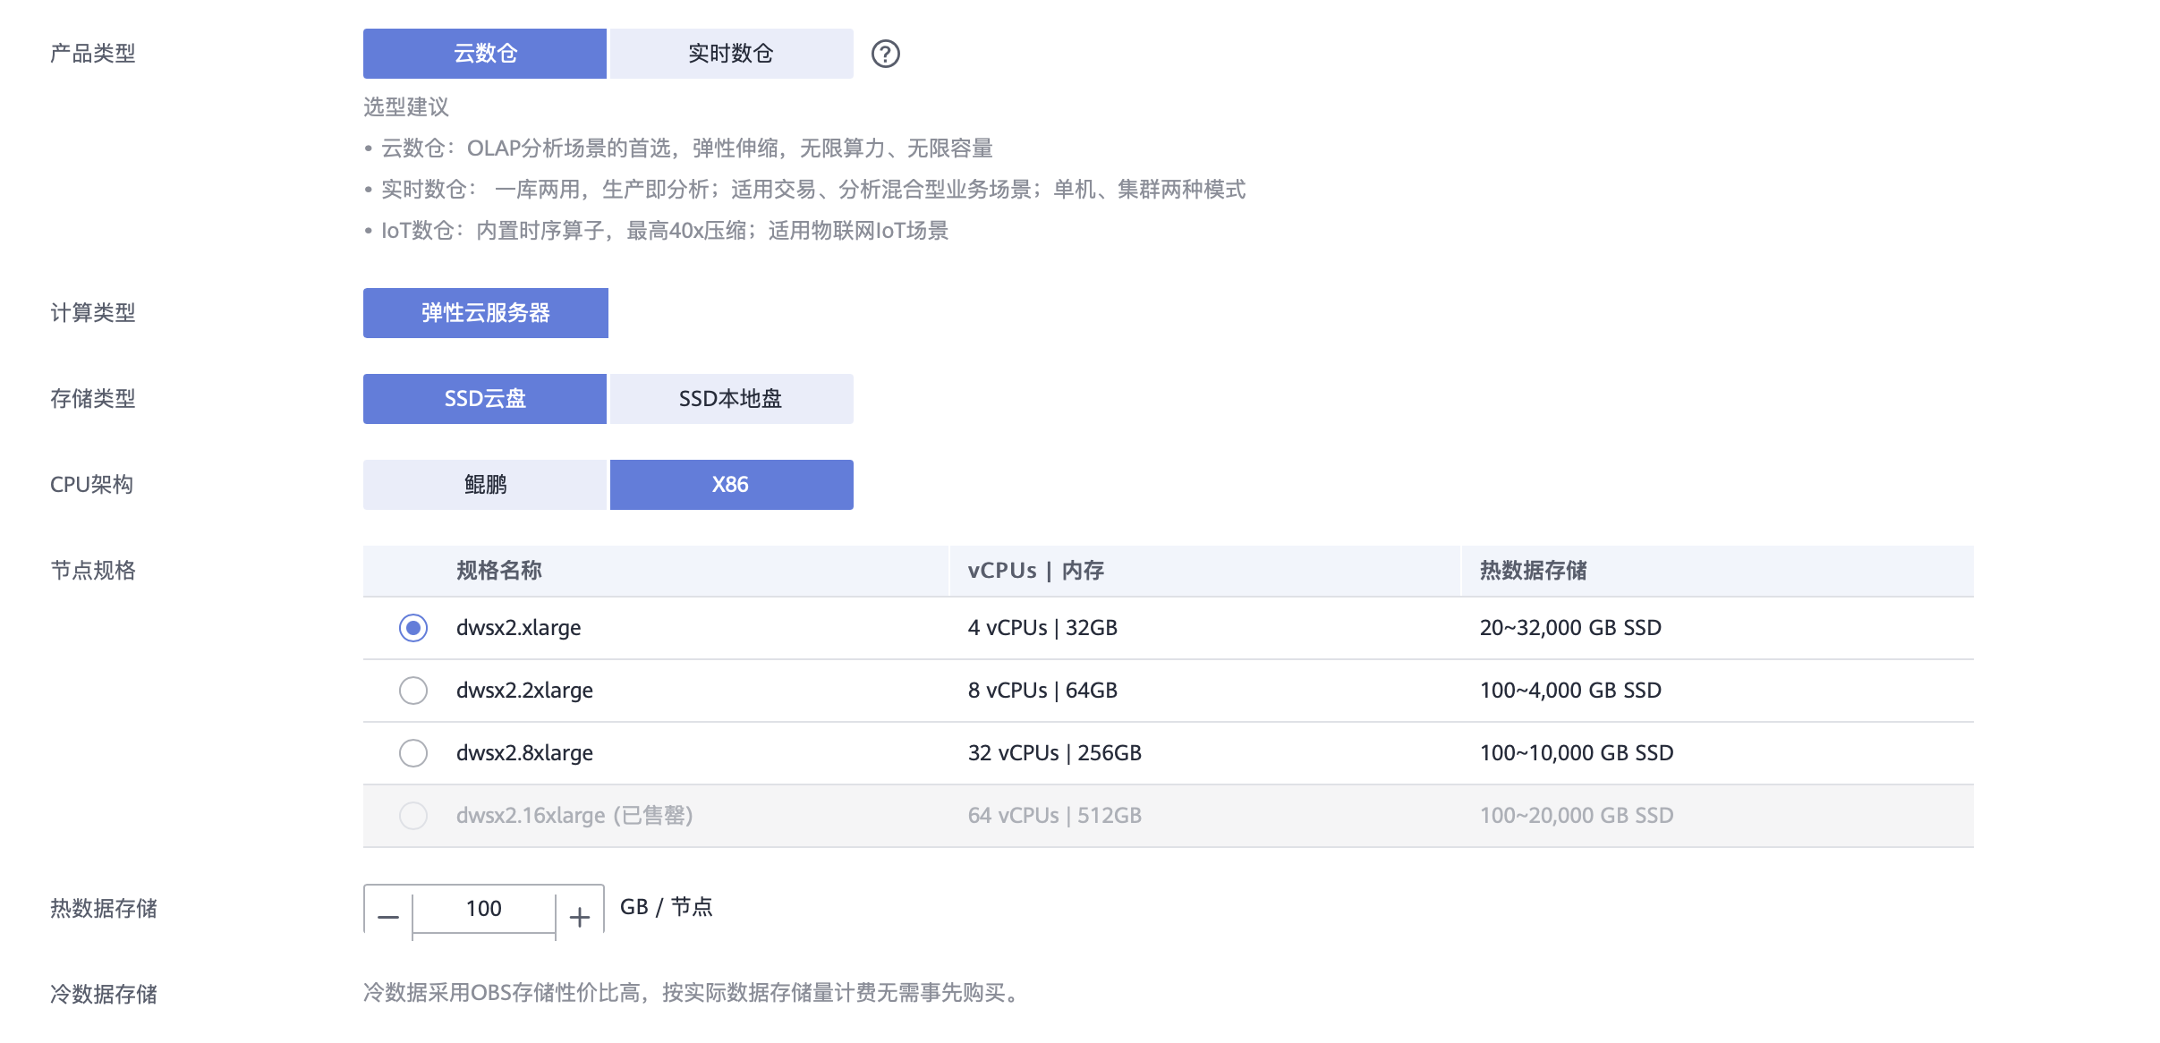The width and height of the screenshot is (2160, 1043).
Task: Choose SSD本地盘 storage type
Action: click(731, 399)
